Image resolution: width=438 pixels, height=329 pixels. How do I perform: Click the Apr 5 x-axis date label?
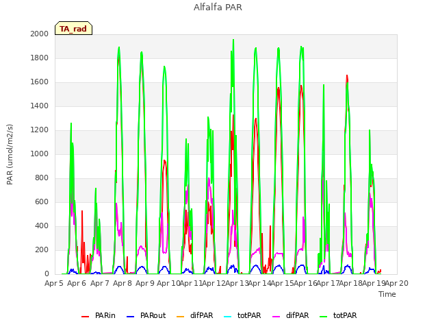pyautogui.click(x=54, y=283)
